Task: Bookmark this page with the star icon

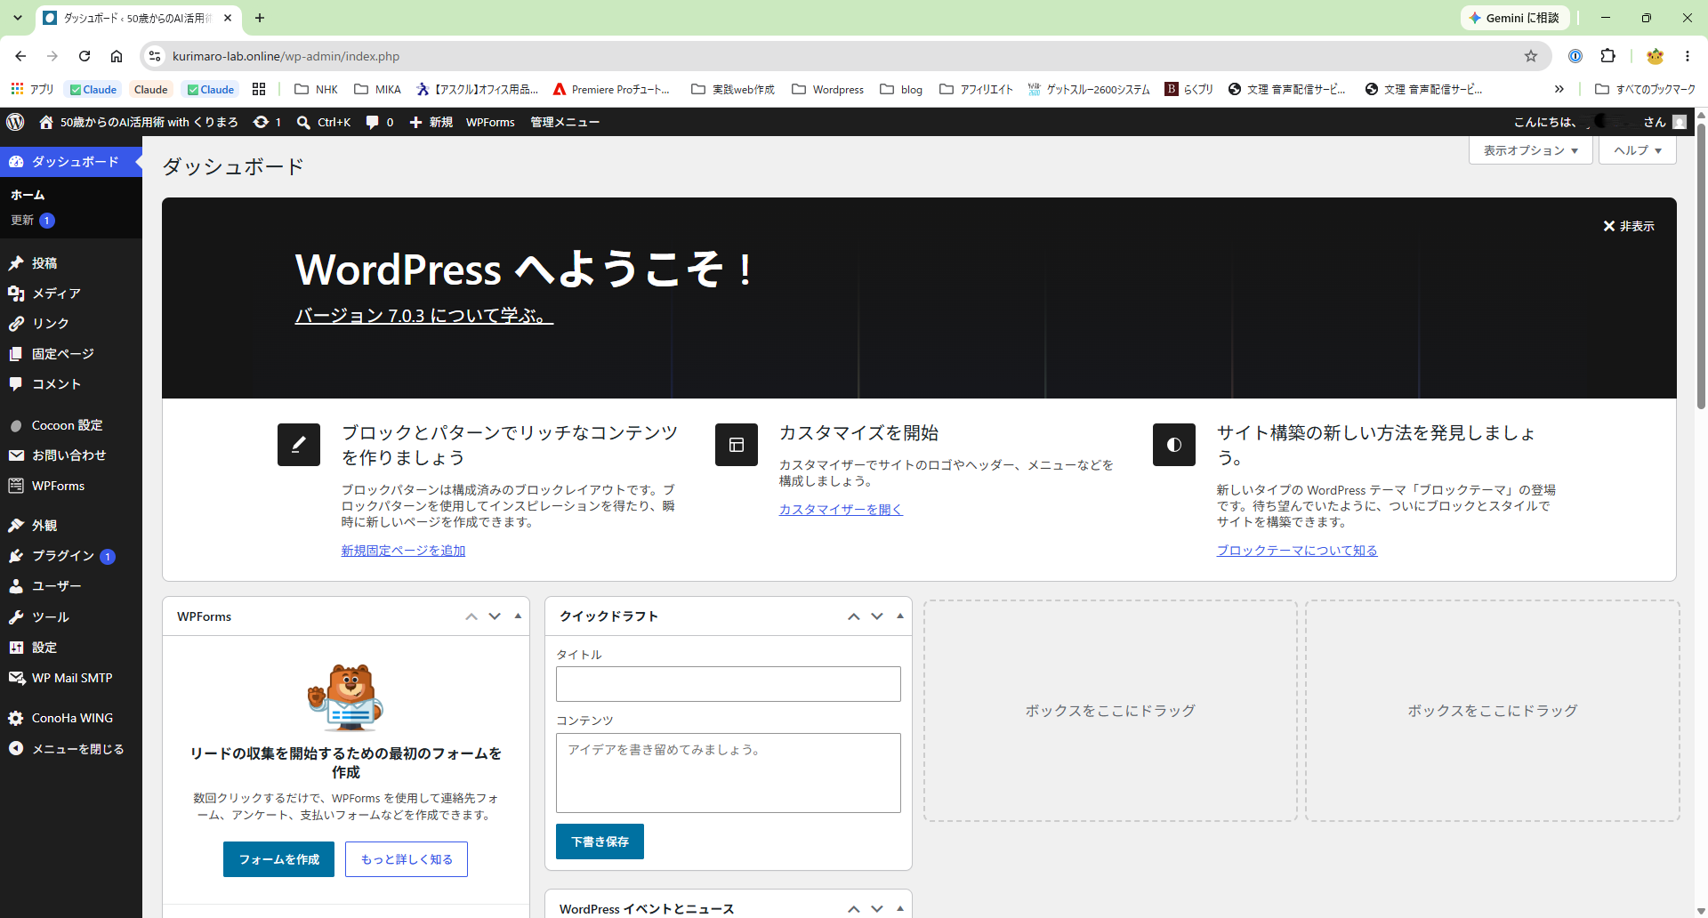Action: click(1531, 56)
